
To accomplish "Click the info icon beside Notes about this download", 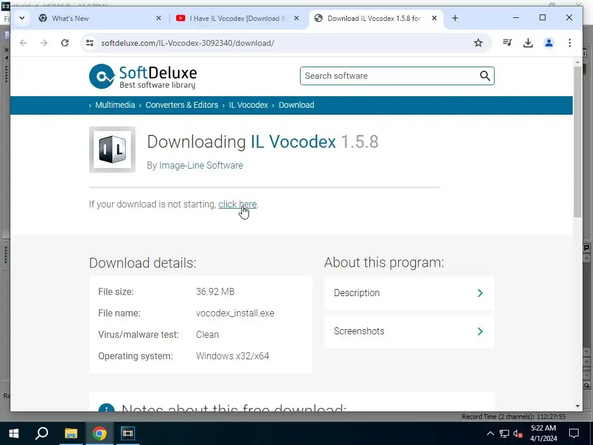I will pyautogui.click(x=107, y=407).
